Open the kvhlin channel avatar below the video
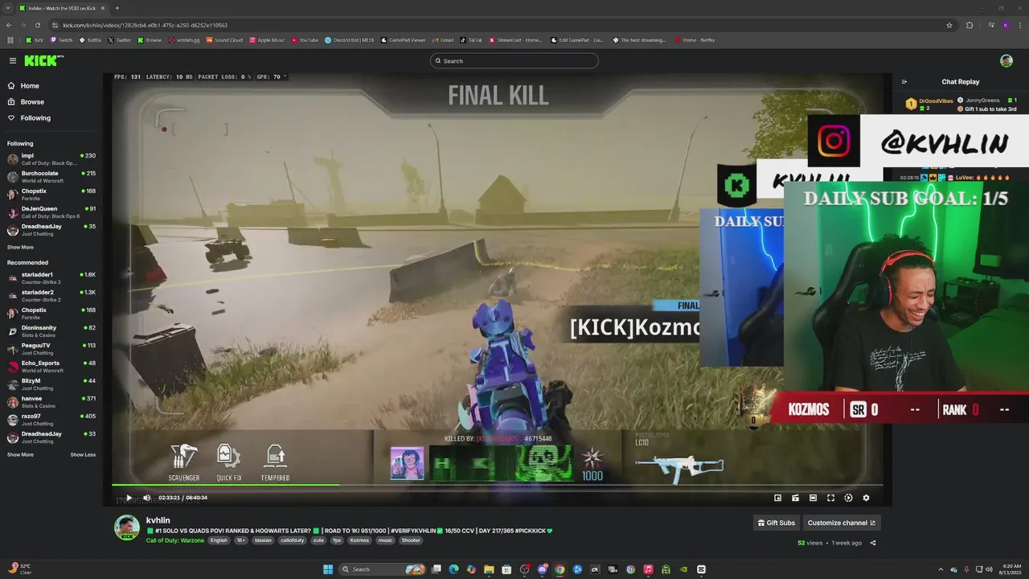 pyautogui.click(x=127, y=528)
